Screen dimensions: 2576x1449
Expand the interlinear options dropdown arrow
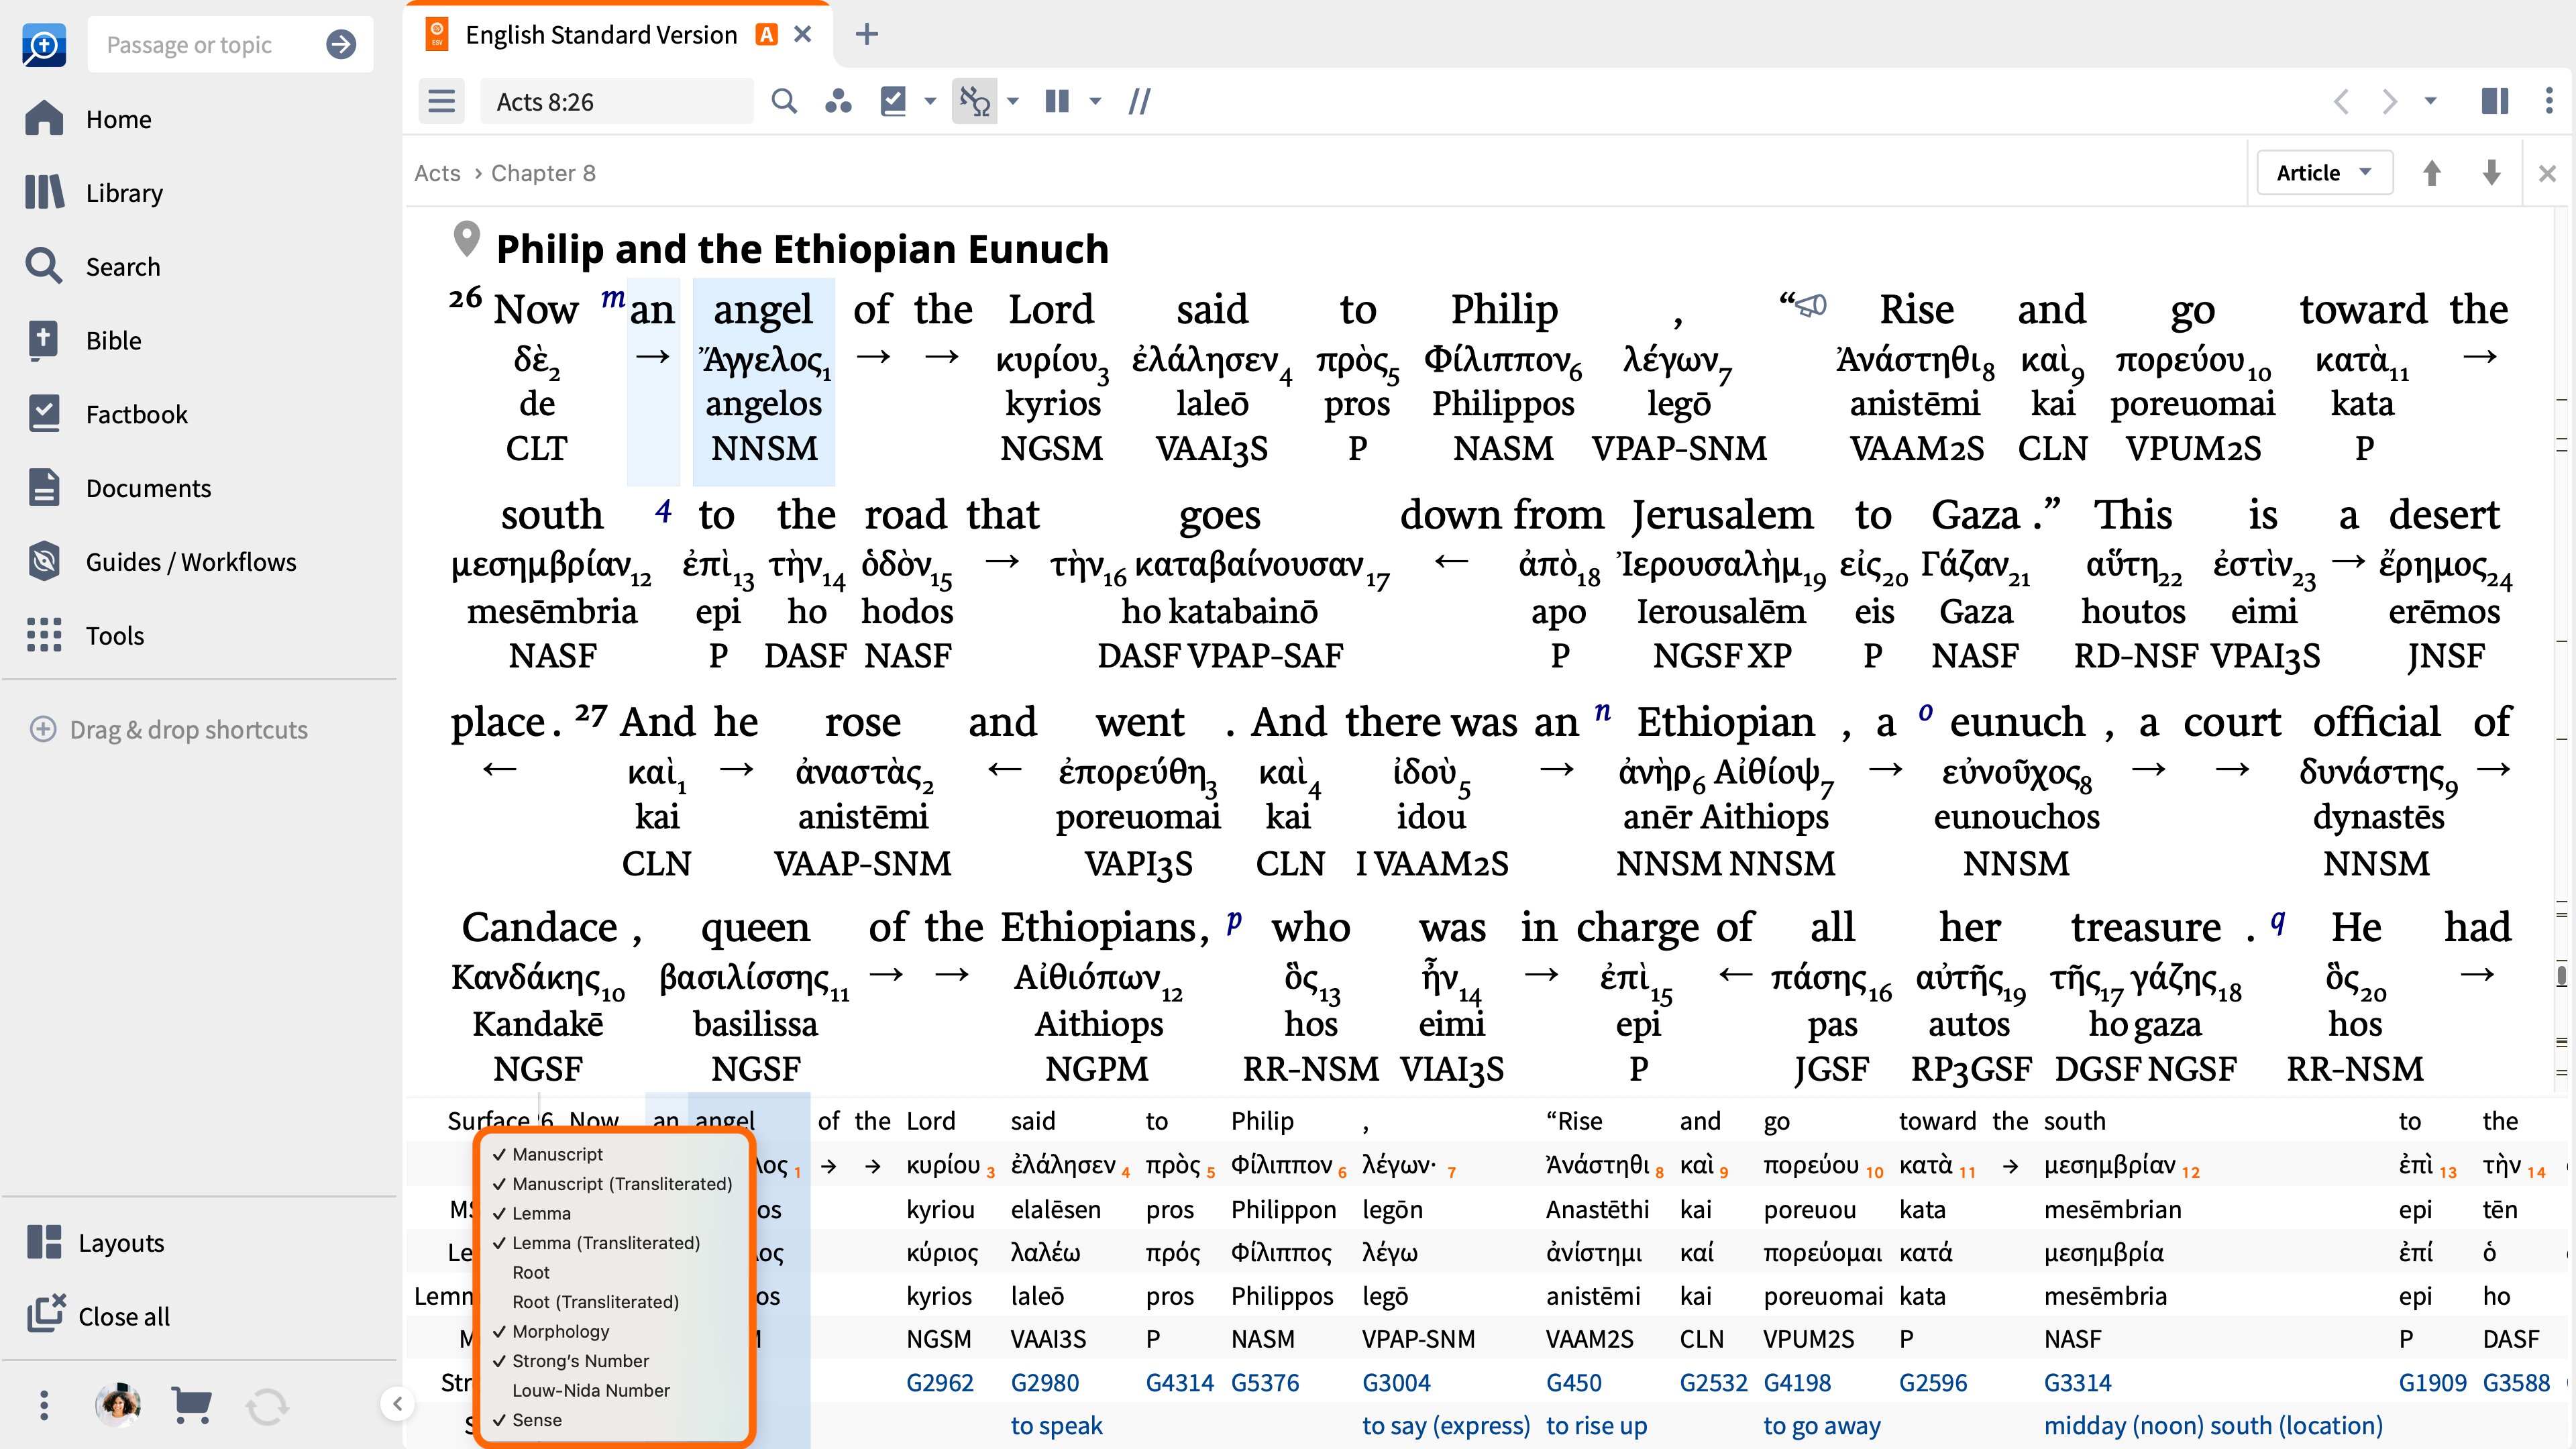[x=1013, y=101]
